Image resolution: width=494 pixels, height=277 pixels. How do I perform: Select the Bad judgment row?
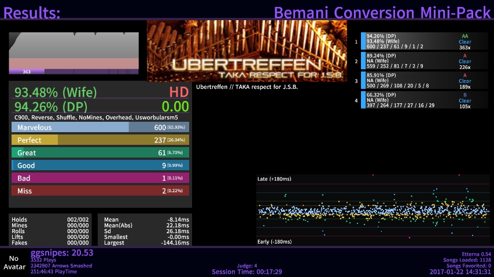tap(100, 178)
